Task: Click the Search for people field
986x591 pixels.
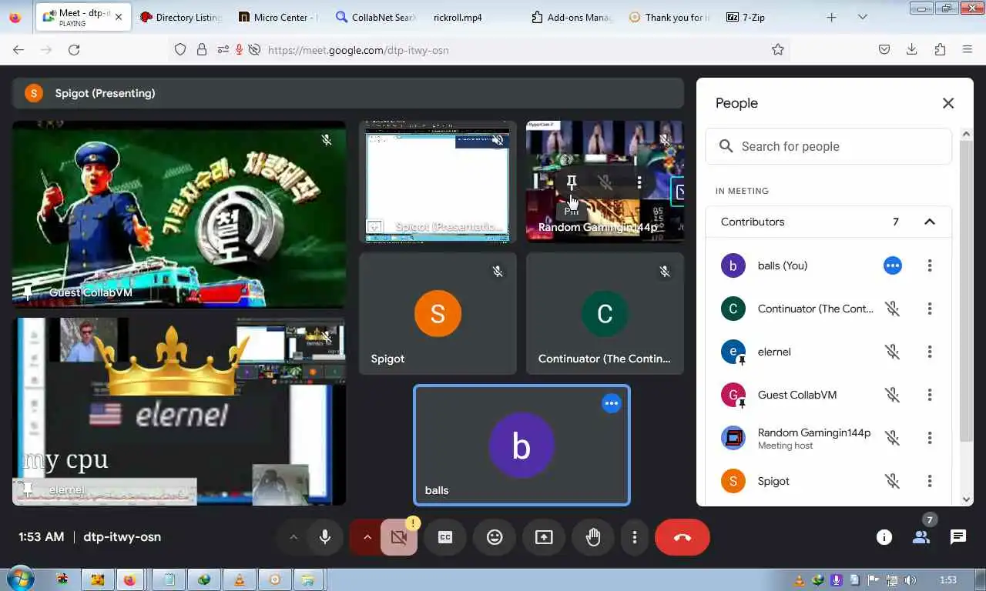Action: click(828, 146)
